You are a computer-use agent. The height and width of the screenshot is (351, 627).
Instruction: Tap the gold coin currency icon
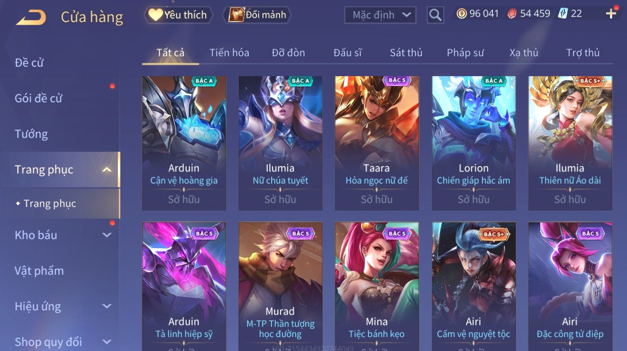(x=462, y=14)
